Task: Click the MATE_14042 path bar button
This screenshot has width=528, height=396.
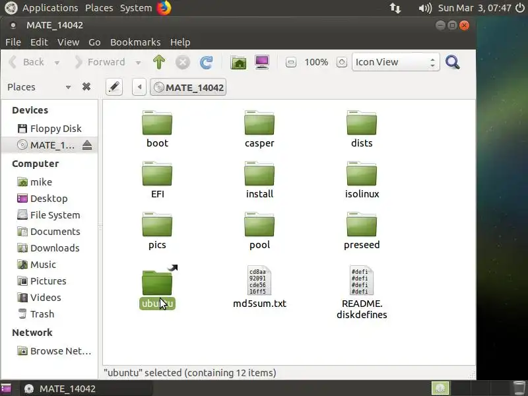Action: click(188, 87)
